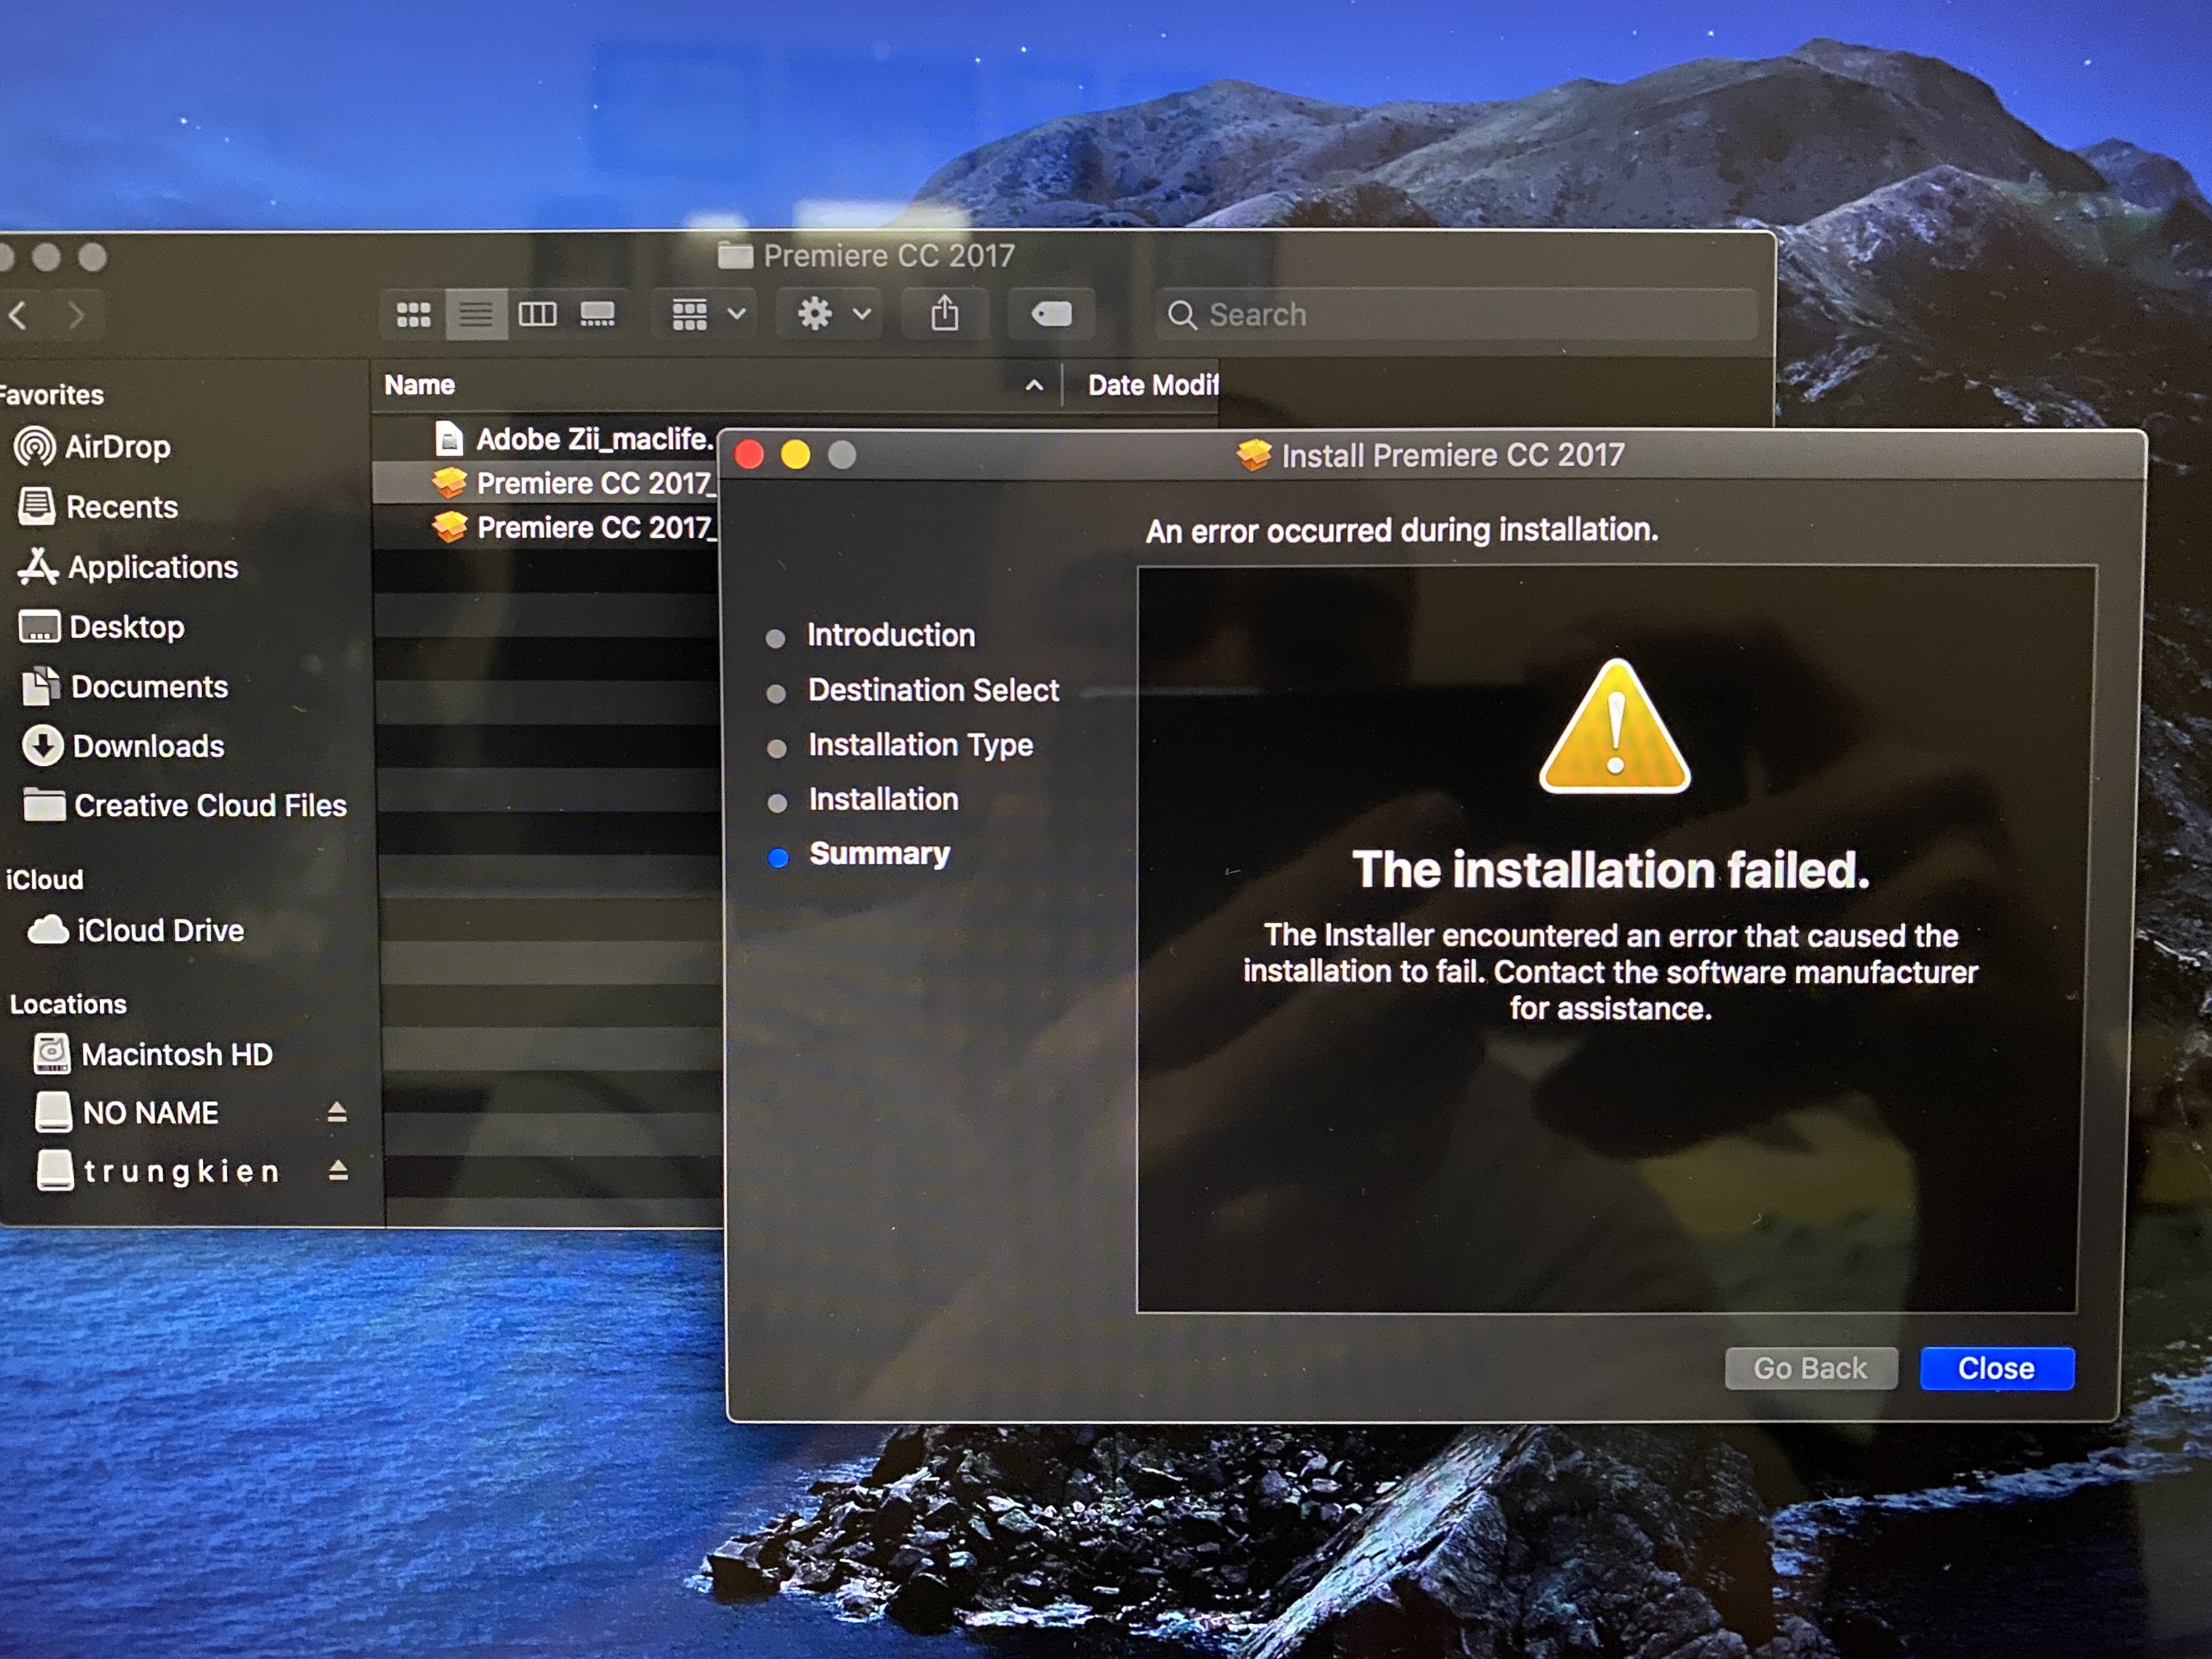The image size is (2212, 1659).
Task: Eject the trungkien volume
Action: 338,1170
